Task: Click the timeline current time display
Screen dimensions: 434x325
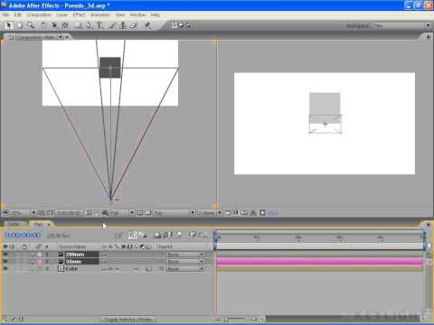Action: 23,235
